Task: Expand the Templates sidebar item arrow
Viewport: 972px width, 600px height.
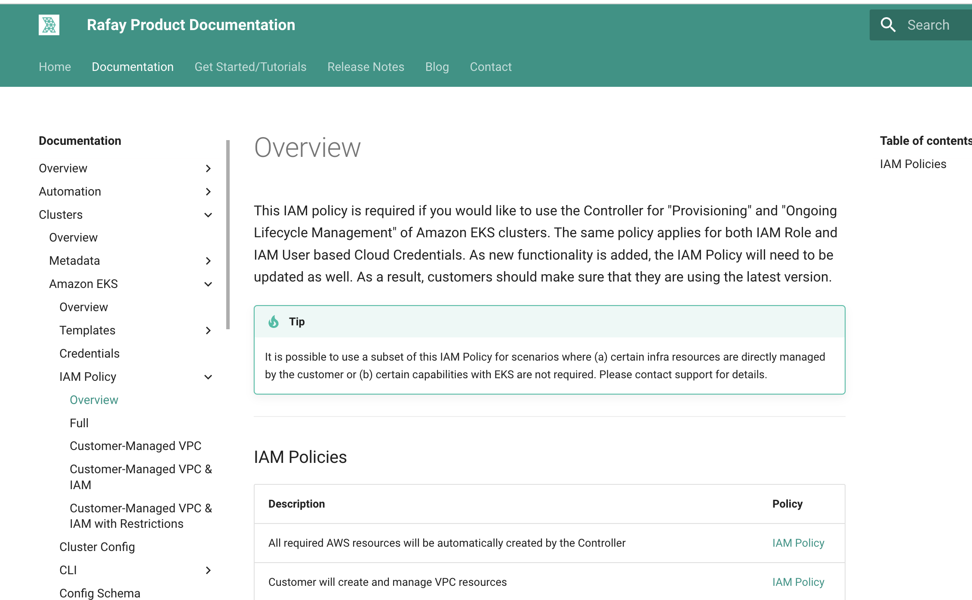Action: (208, 330)
